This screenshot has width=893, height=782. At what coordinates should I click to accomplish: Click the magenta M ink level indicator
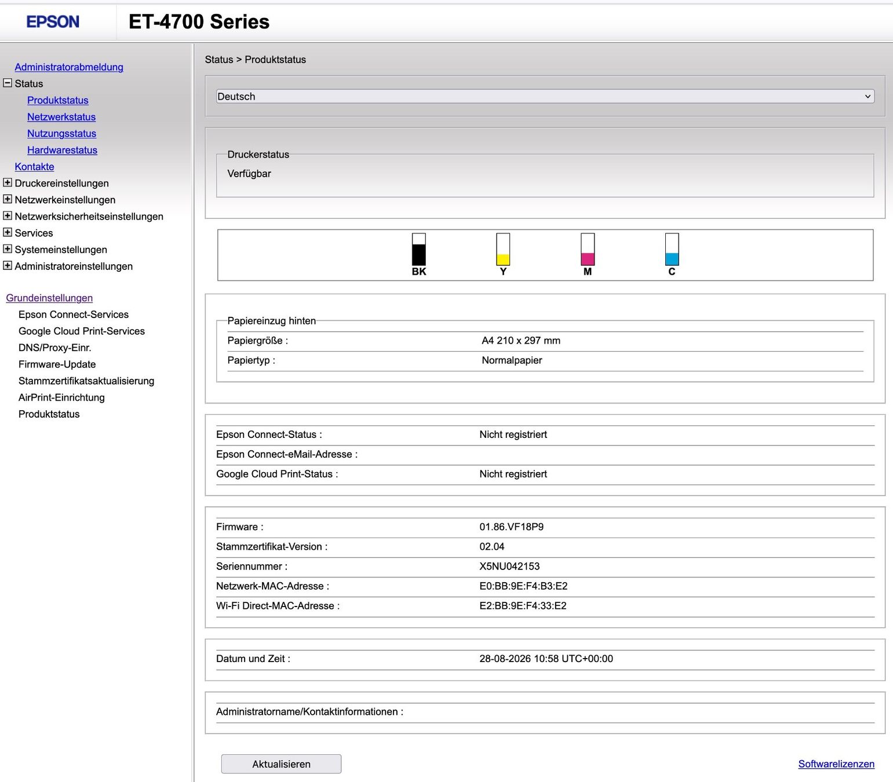click(x=588, y=250)
